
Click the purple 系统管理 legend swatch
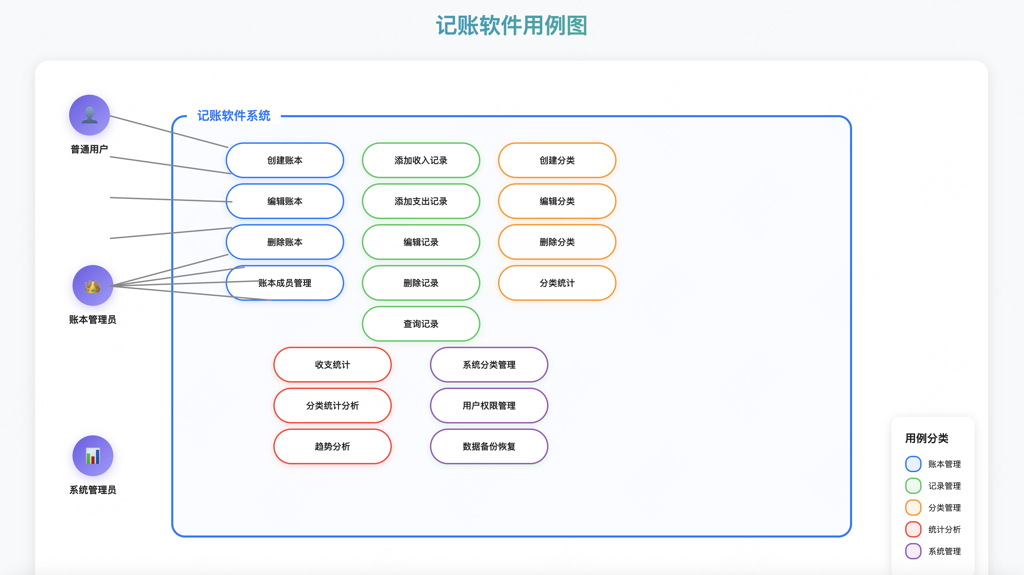(x=913, y=551)
